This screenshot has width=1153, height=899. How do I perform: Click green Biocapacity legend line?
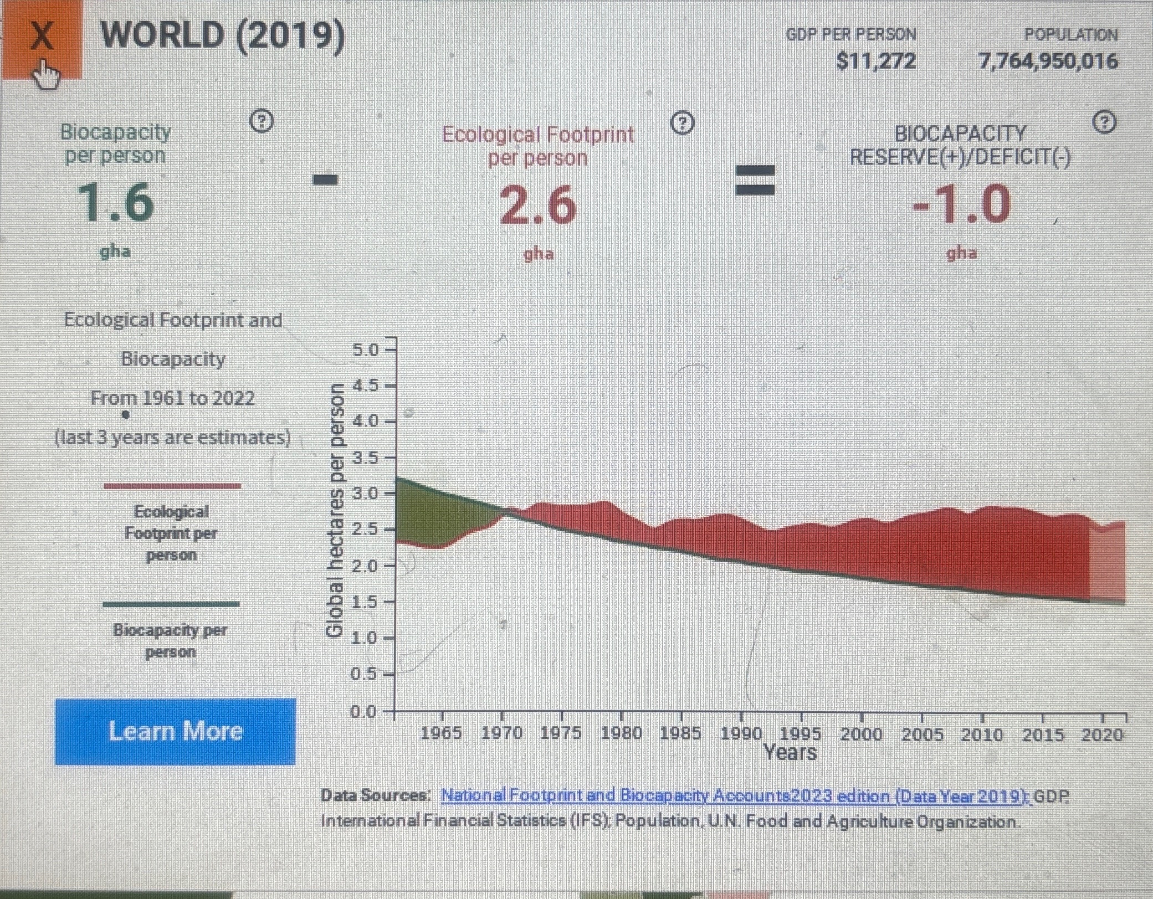point(172,604)
